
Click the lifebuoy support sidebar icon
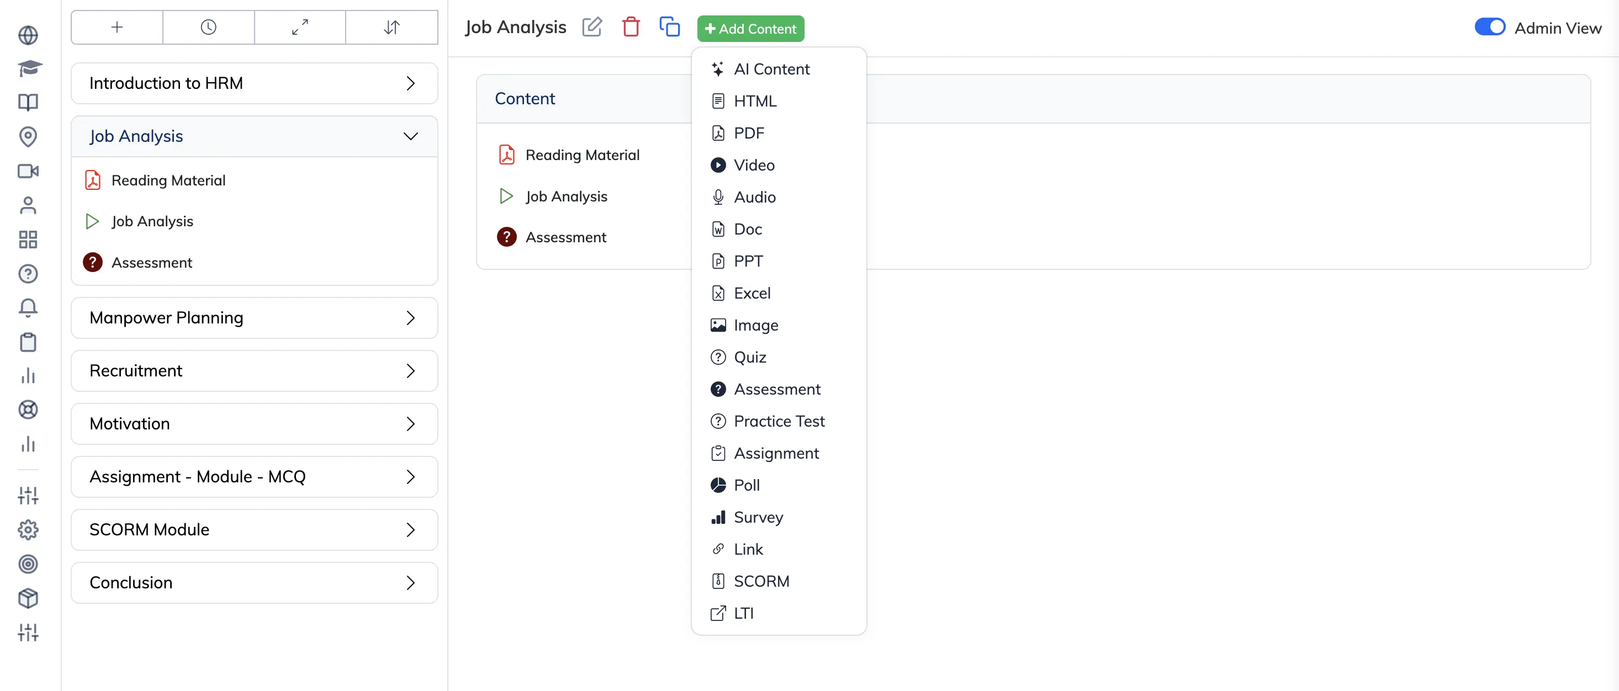click(28, 410)
